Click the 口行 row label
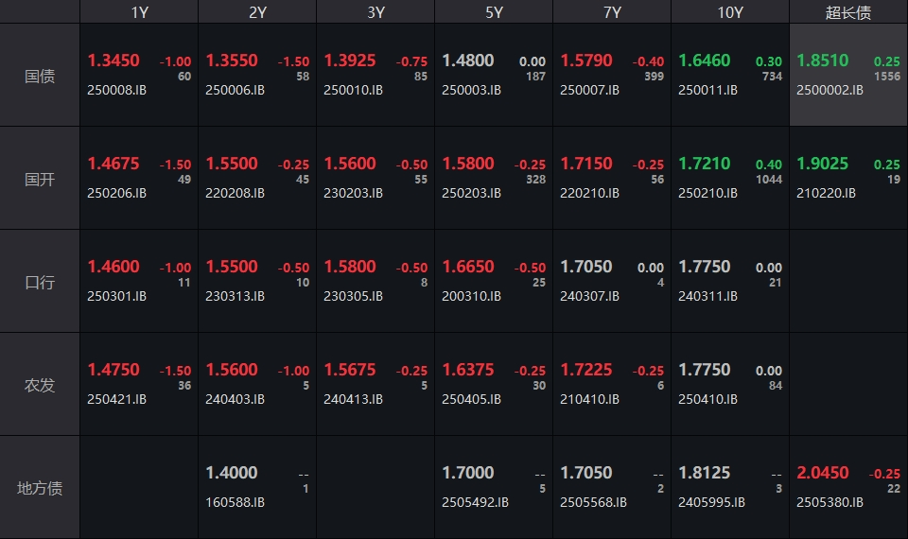Screen dimensions: 908x539 40,282
